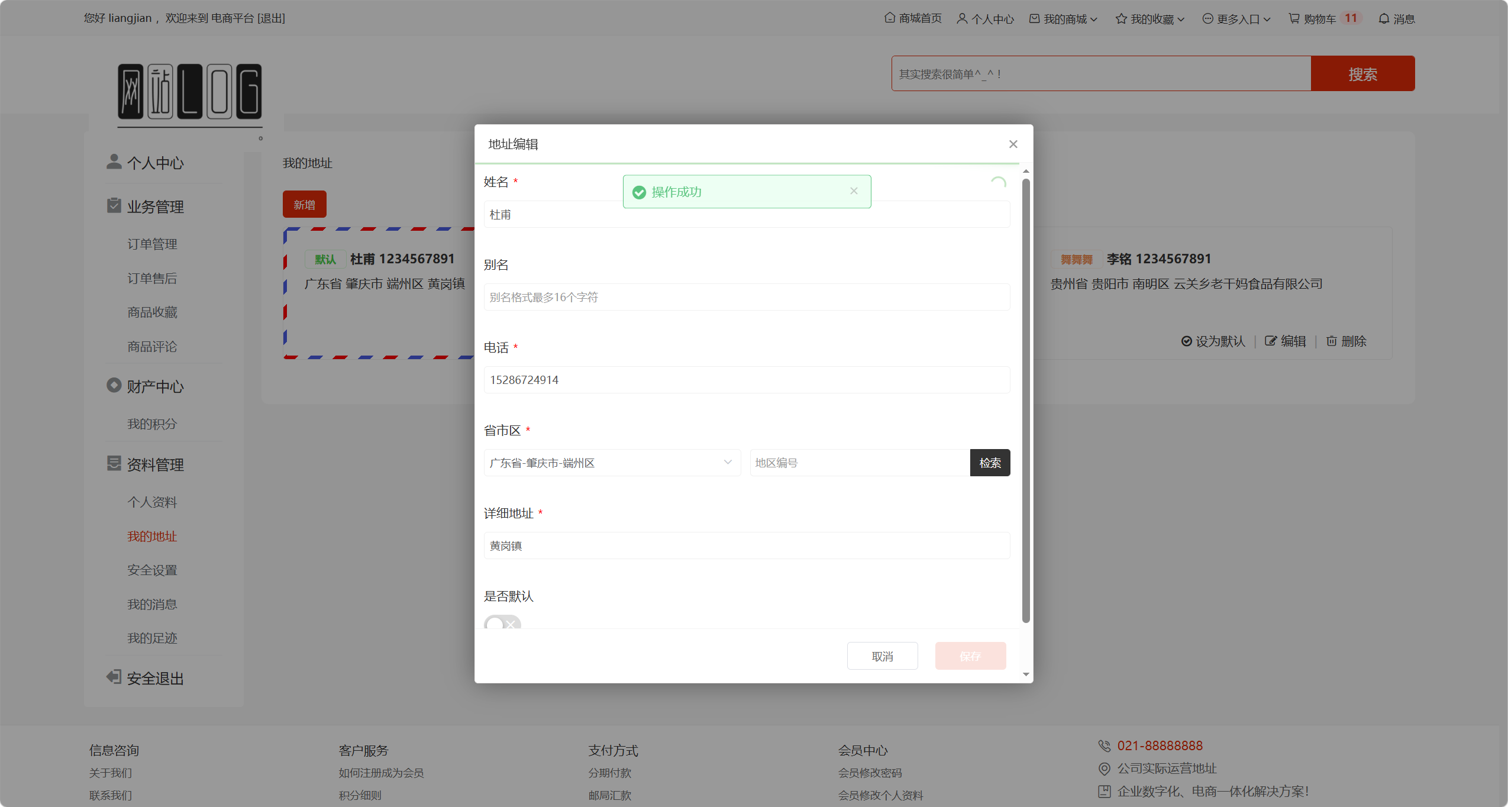
Task: Click the 联系我们 footer link
Action: [111, 795]
